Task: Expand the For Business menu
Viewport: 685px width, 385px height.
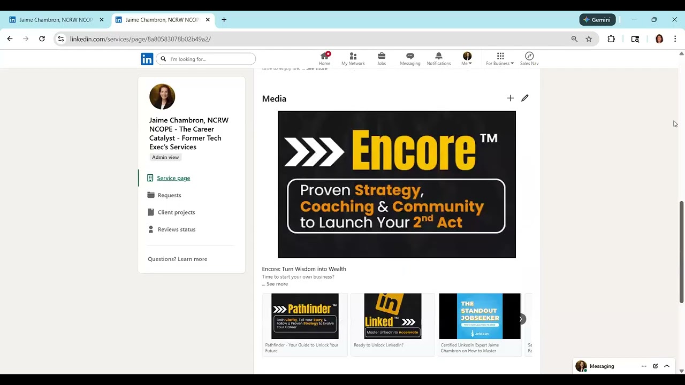Action: (500, 59)
